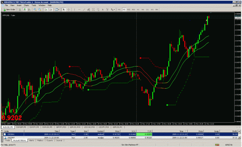The height and width of the screenshot is (147, 242).
Task: Switch chart to candlesticks mode
Action: click(24, 10)
